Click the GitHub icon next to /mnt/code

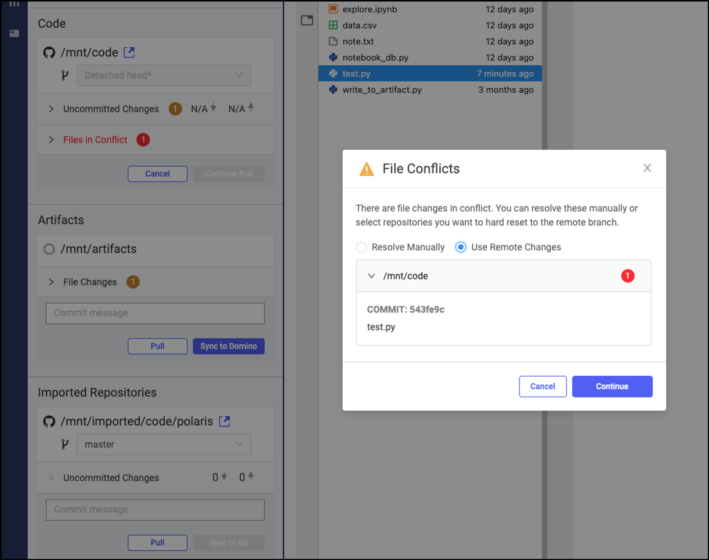click(49, 52)
